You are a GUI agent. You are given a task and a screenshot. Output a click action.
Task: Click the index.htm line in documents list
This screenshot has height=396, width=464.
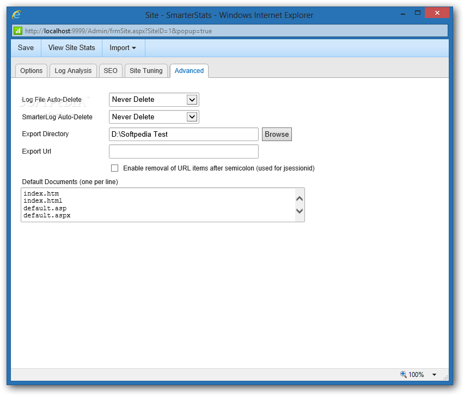tap(41, 193)
